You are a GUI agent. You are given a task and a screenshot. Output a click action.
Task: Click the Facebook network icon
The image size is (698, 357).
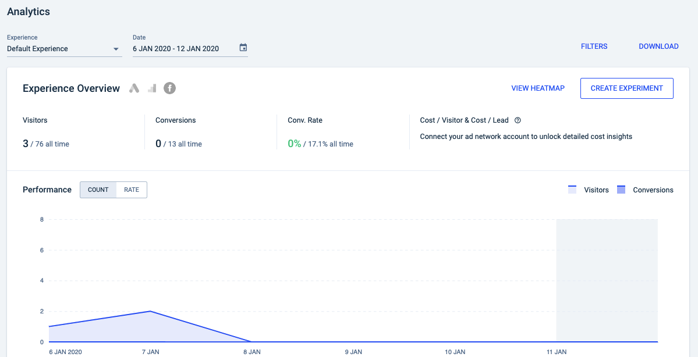[169, 88]
